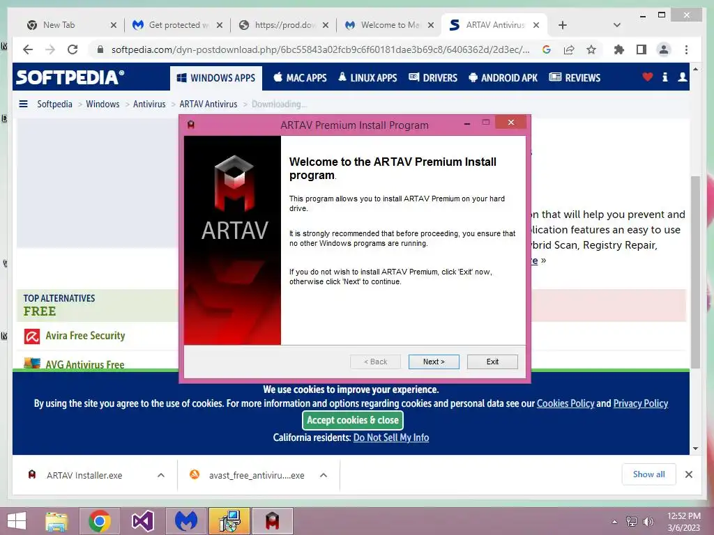Open Chrome from taskbar
The height and width of the screenshot is (535, 714).
coord(100,521)
